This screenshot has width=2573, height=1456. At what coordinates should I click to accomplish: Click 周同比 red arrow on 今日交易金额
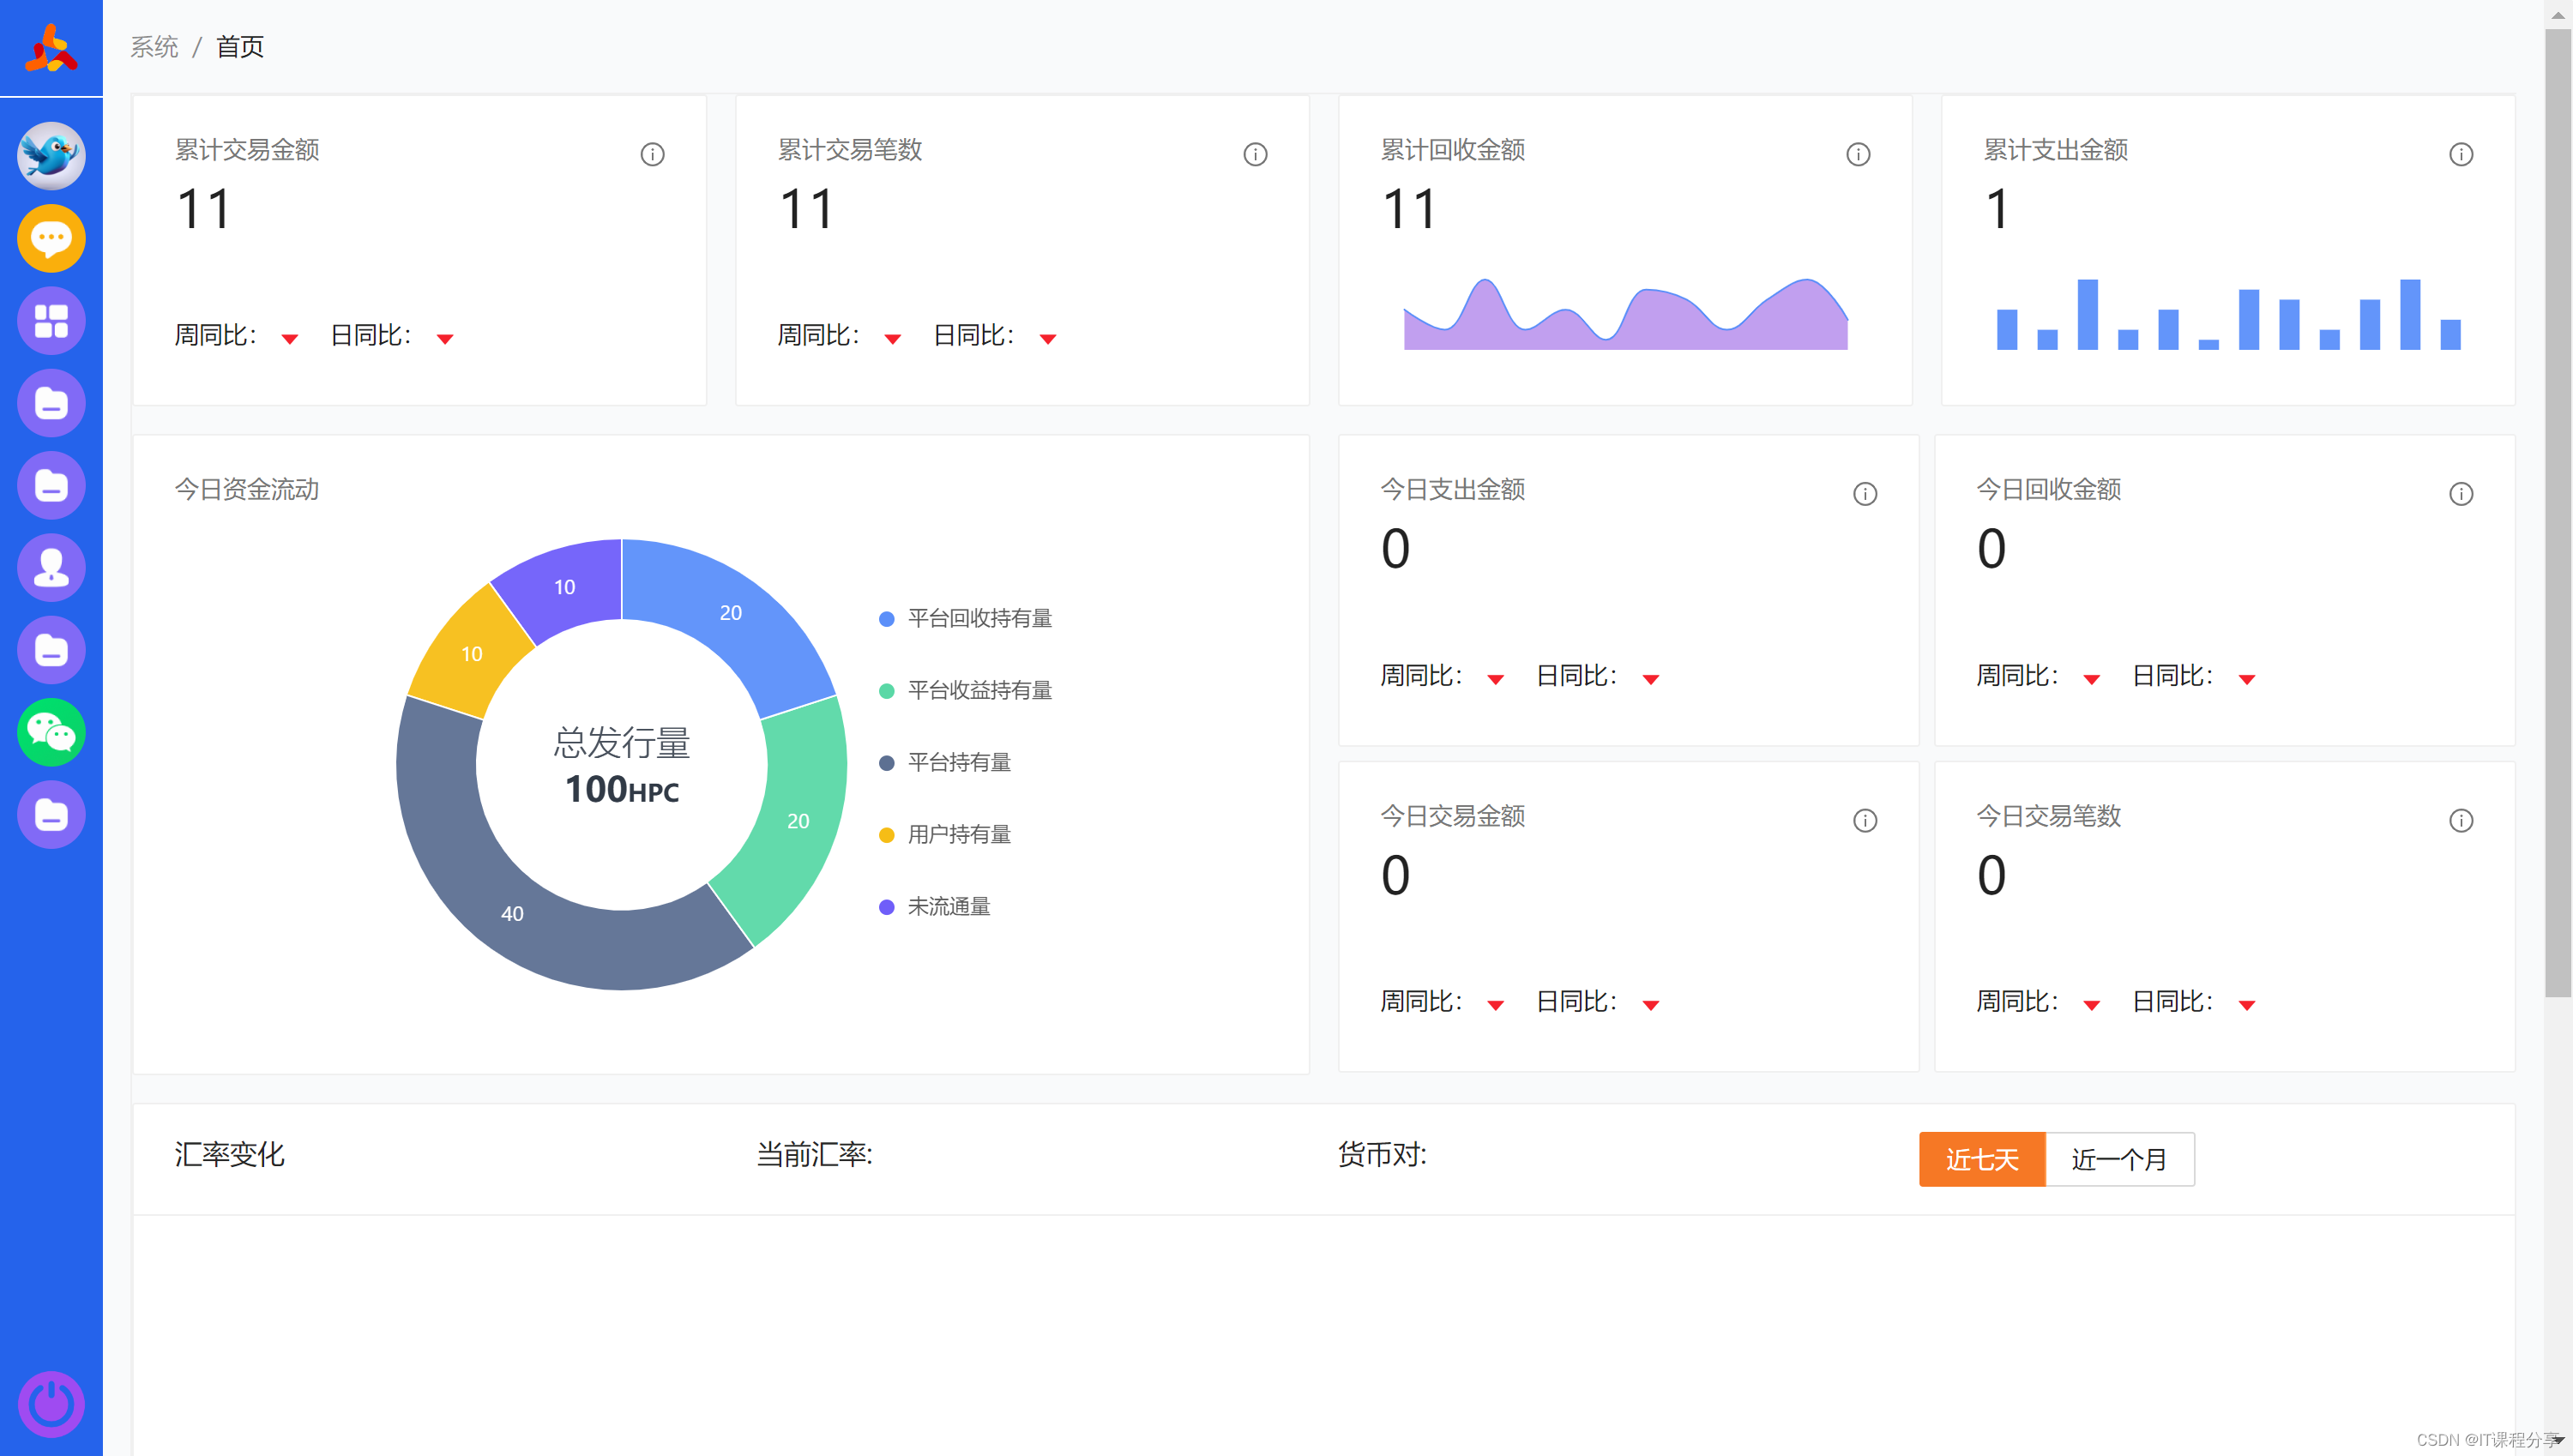coord(1495,1005)
